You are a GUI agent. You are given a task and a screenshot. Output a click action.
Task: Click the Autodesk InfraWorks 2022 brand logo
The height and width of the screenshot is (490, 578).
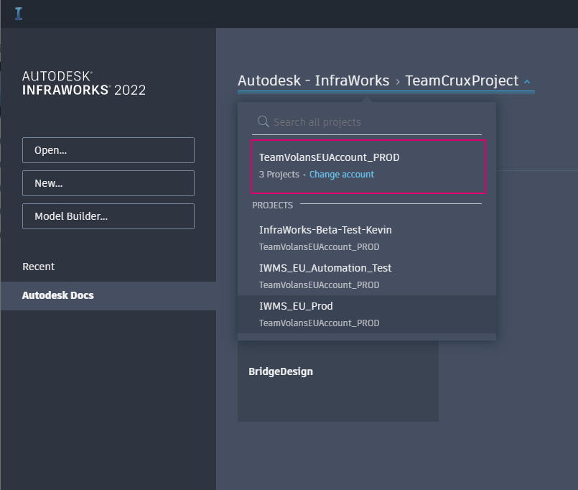(83, 83)
